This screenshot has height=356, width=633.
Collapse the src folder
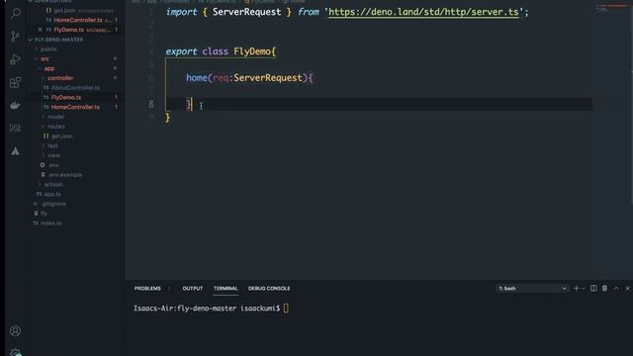pos(45,59)
